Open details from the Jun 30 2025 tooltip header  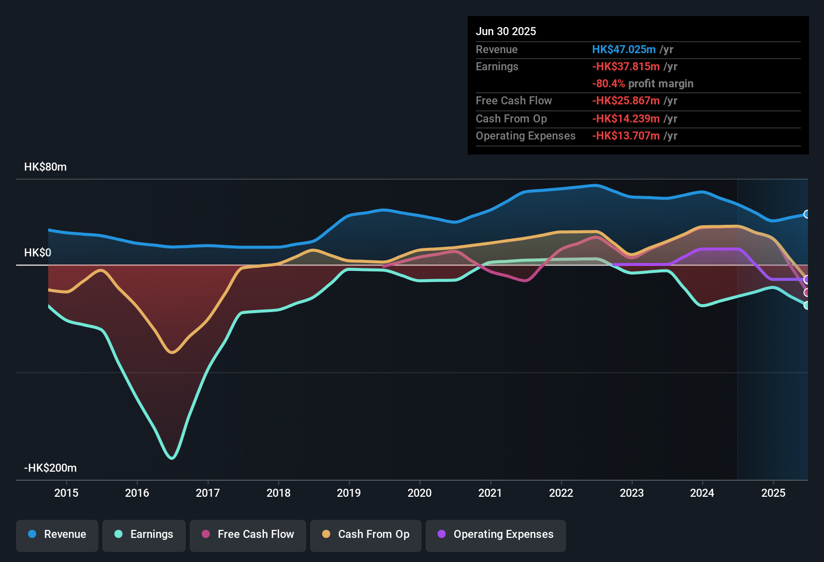coord(506,31)
